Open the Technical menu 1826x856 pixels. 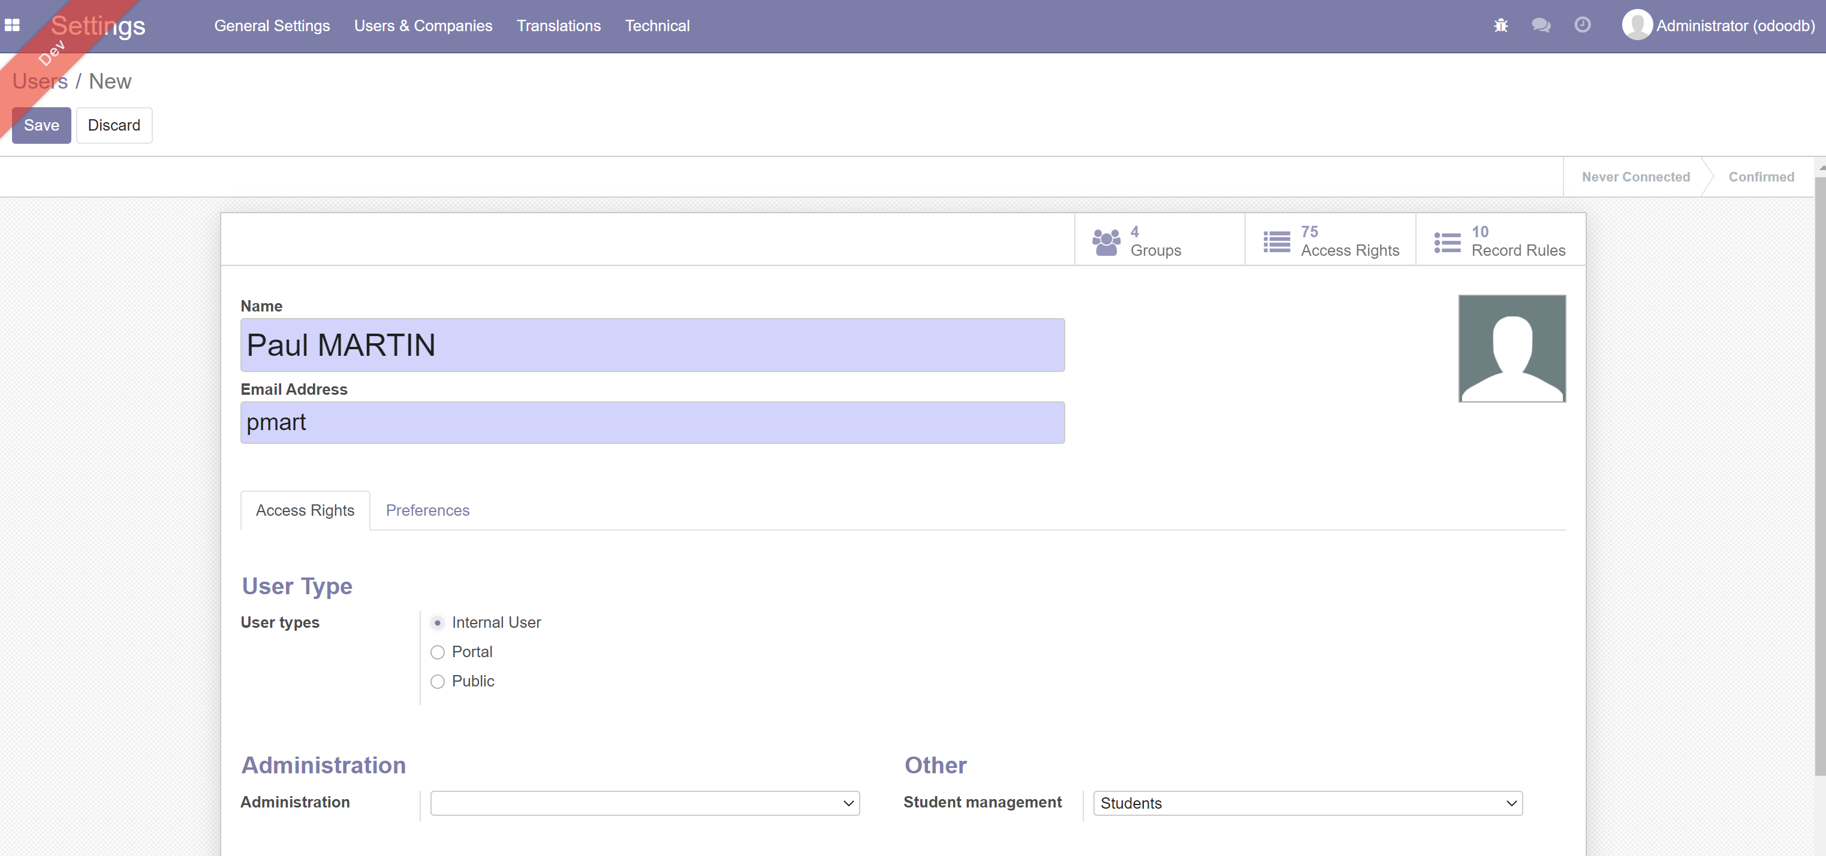(x=657, y=26)
